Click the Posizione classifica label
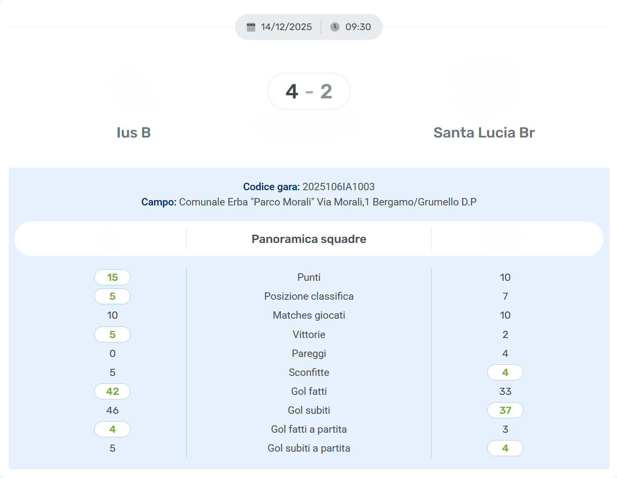Image resolution: width=617 pixels, height=478 pixels. [x=309, y=296]
